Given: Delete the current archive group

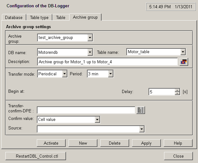Looking at the screenshot, I should pyautogui.click(x=115, y=143).
